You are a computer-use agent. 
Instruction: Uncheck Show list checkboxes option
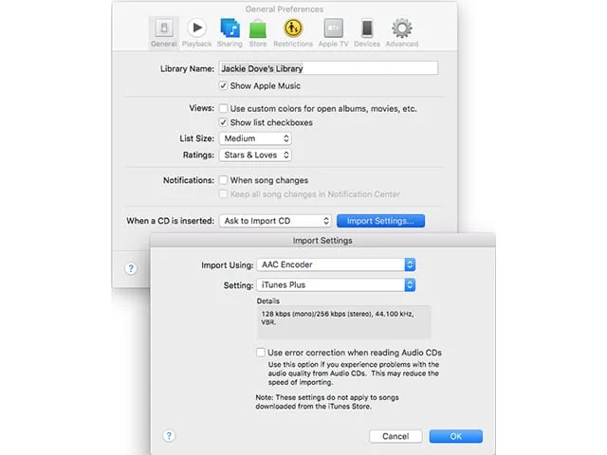[224, 122]
